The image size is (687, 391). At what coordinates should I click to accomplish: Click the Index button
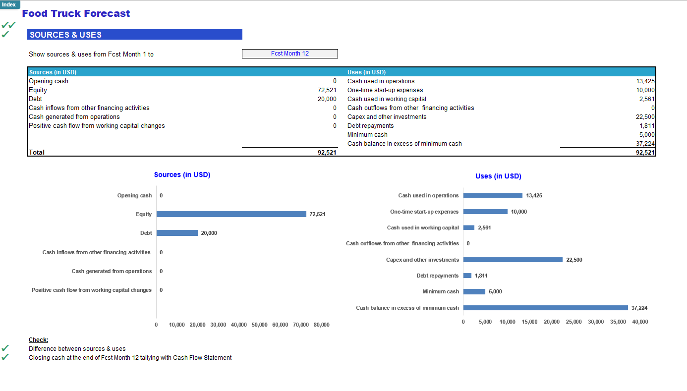[x=9, y=4]
